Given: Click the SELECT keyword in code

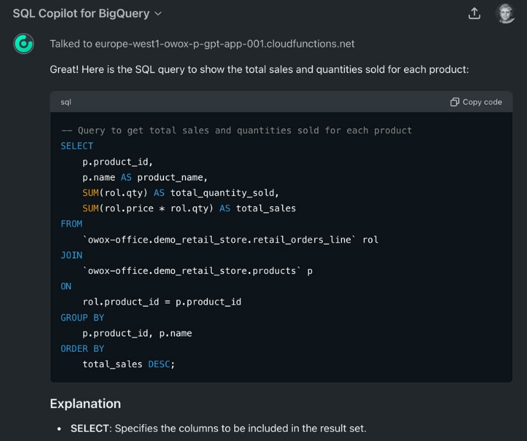Looking at the screenshot, I should click(77, 146).
